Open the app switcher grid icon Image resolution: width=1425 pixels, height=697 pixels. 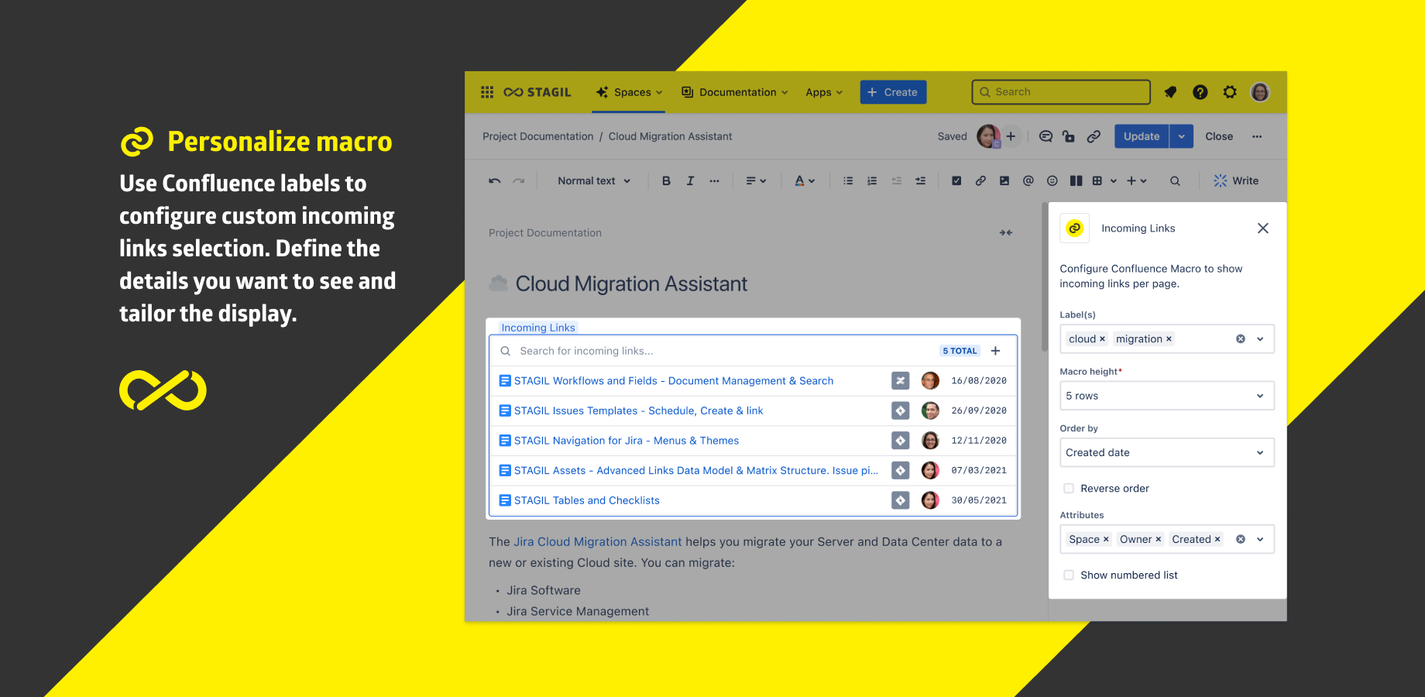(487, 92)
